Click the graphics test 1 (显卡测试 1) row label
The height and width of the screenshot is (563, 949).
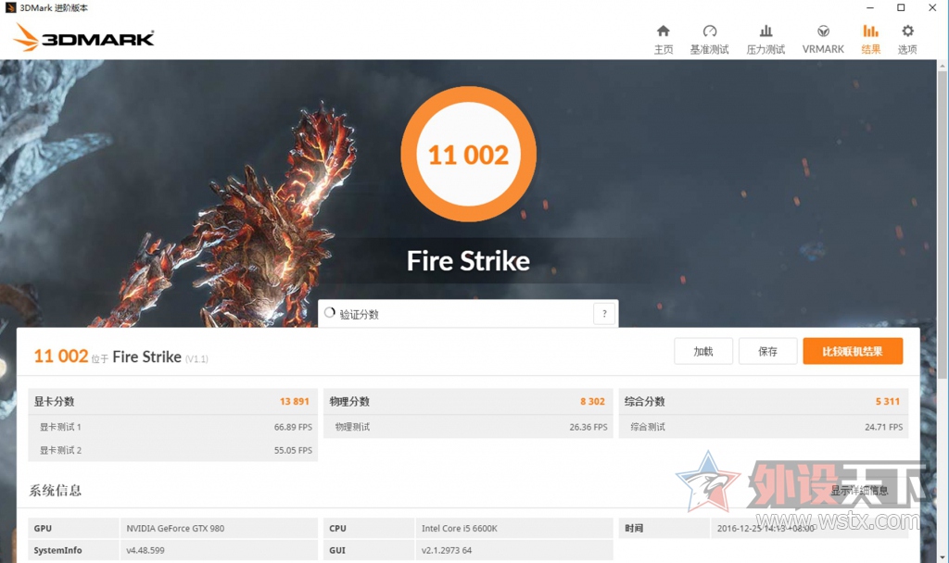[x=60, y=427]
